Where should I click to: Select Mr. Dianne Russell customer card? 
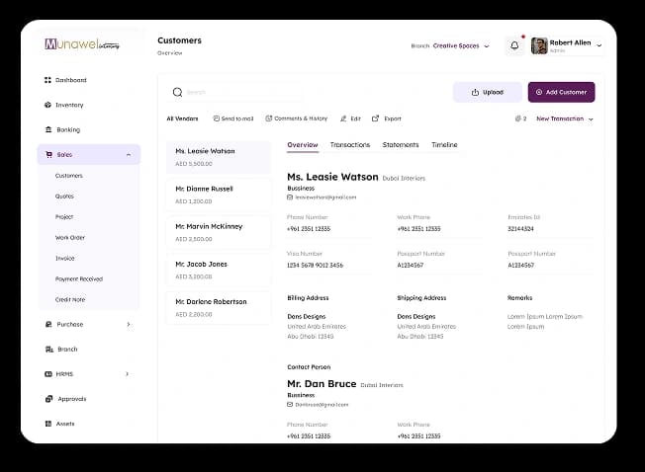tap(219, 195)
